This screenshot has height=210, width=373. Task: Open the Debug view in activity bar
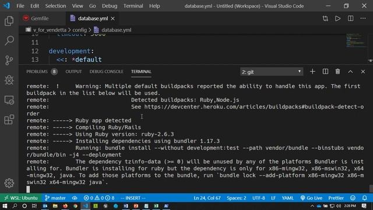point(9,80)
